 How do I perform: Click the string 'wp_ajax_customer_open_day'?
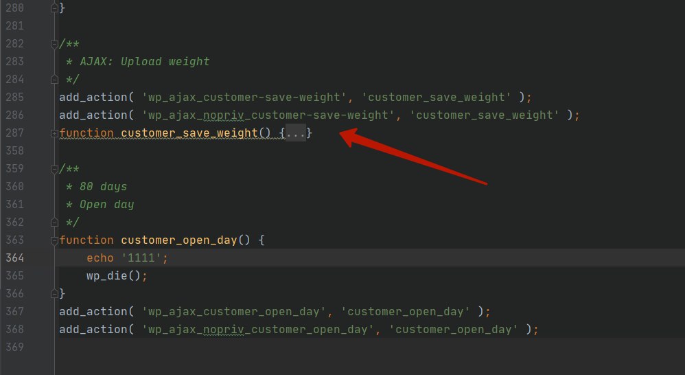tap(234, 312)
